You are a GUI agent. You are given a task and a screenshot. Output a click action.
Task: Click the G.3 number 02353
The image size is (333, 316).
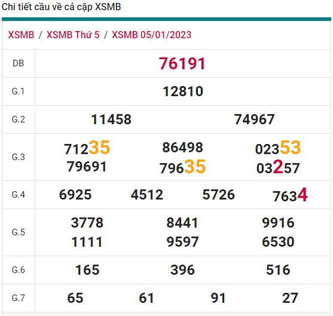coord(278,148)
